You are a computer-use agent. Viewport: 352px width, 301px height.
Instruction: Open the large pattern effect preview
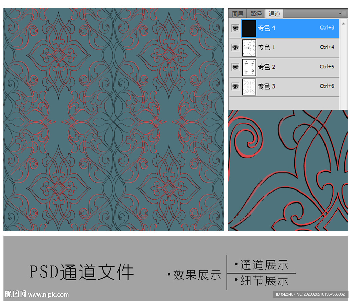[114, 119]
